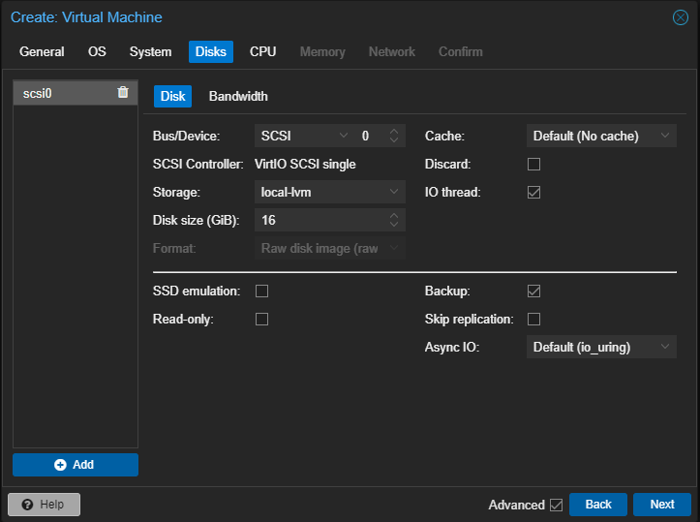Switch to the Bandwidth tab
This screenshot has width=700, height=522.
pyautogui.click(x=238, y=96)
